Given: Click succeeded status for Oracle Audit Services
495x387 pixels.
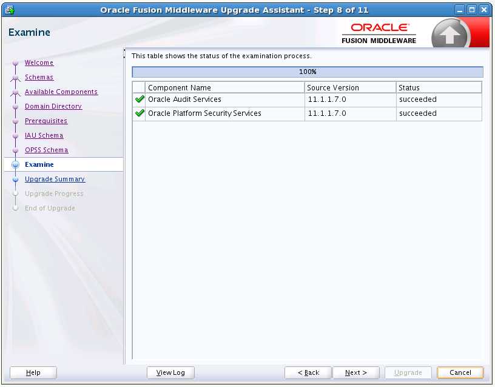Looking at the screenshot, I should pyautogui.click(x=418, y=99).
